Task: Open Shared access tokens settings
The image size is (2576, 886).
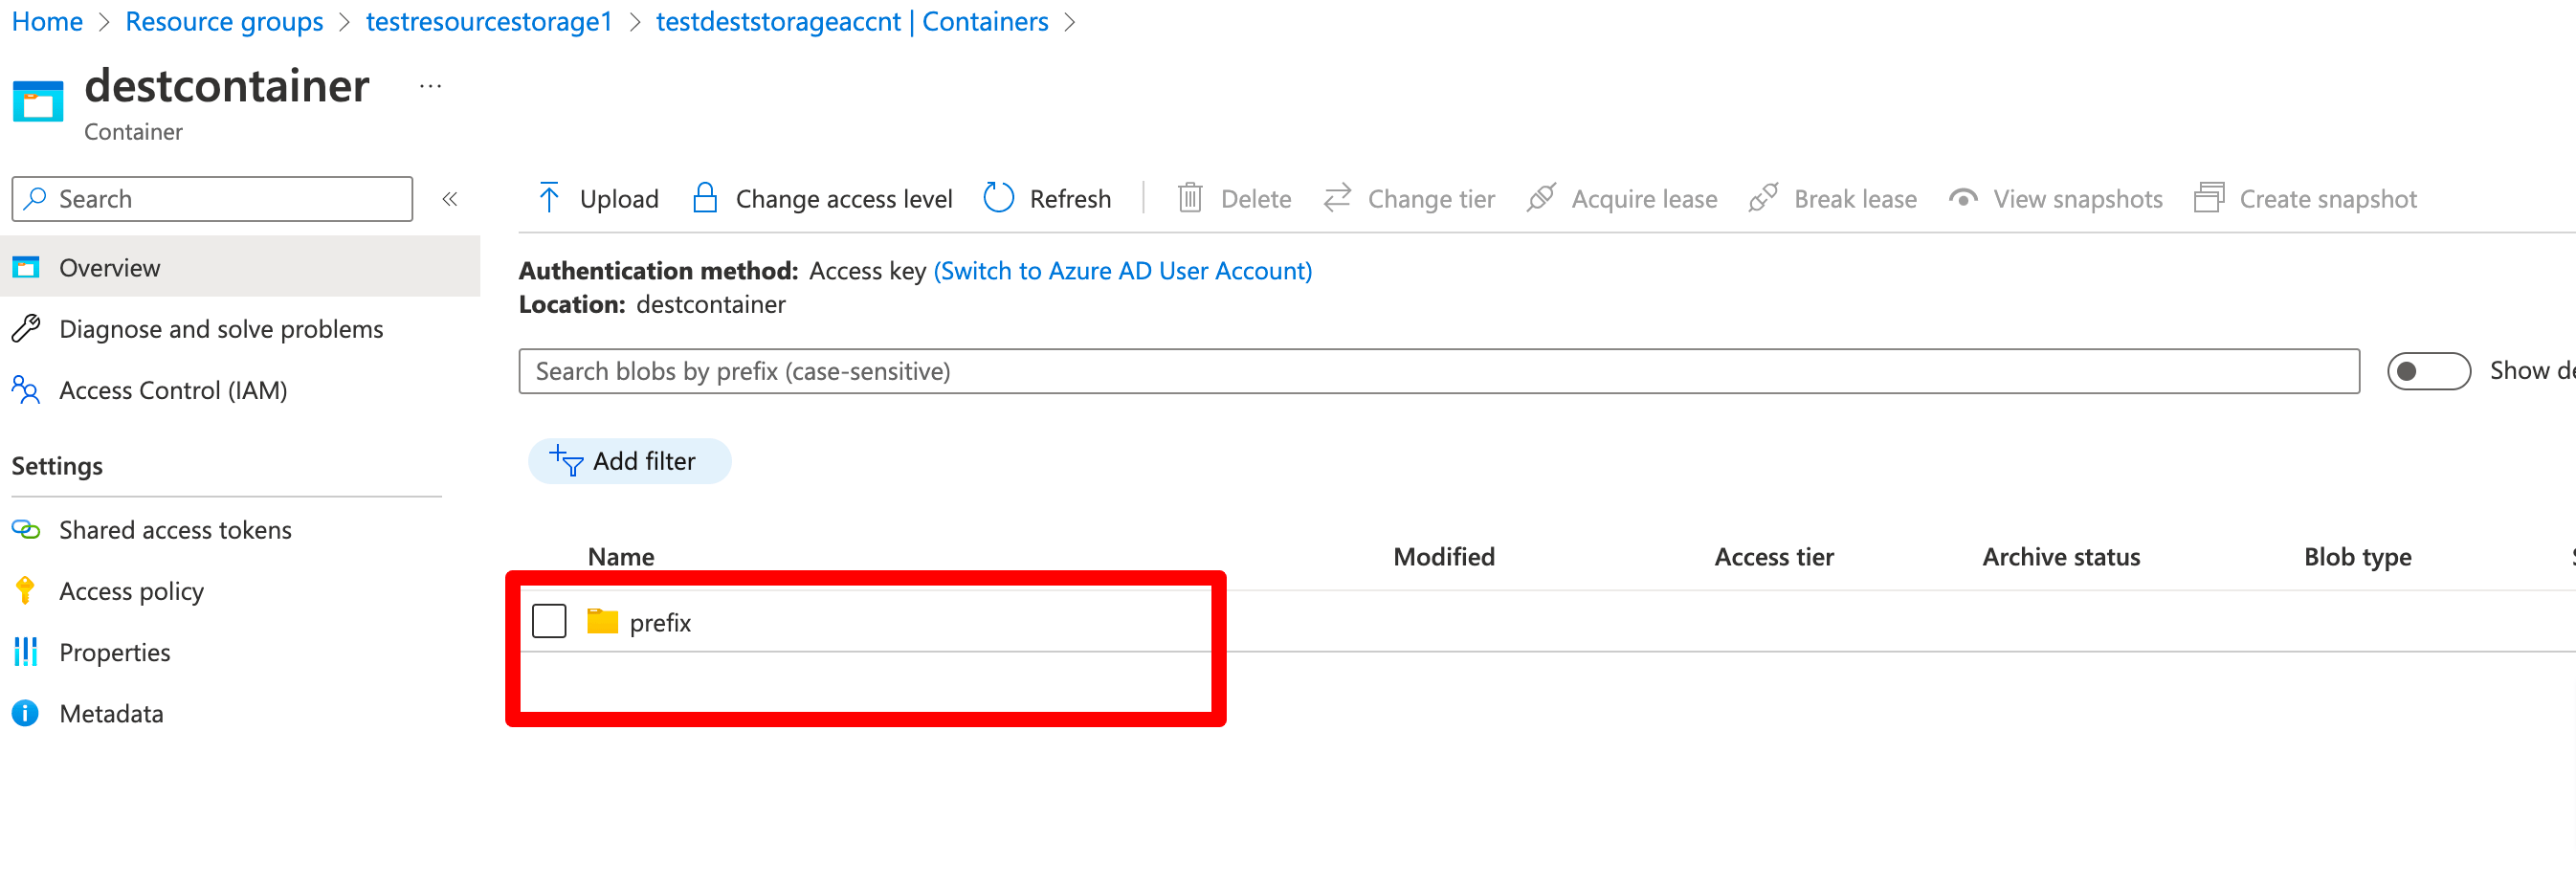Action: coord(175,530)
